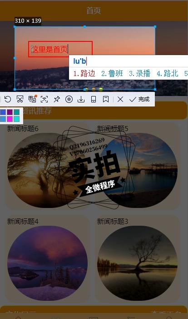Choose the purple color swatch
The height and width of the screenshot is (319, 188).
click(x=10, y=112)
